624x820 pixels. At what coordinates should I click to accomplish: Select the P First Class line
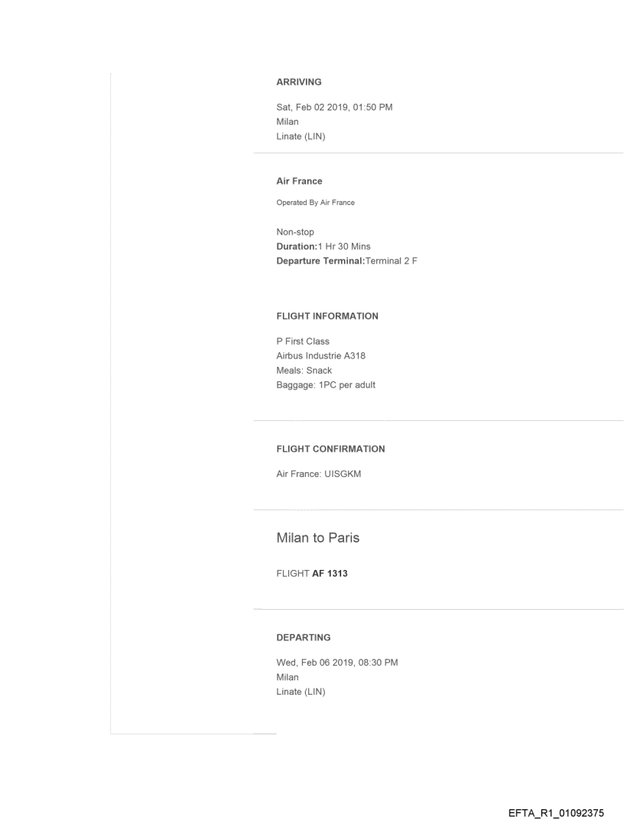pyautogui.click(x=303, y=341)
